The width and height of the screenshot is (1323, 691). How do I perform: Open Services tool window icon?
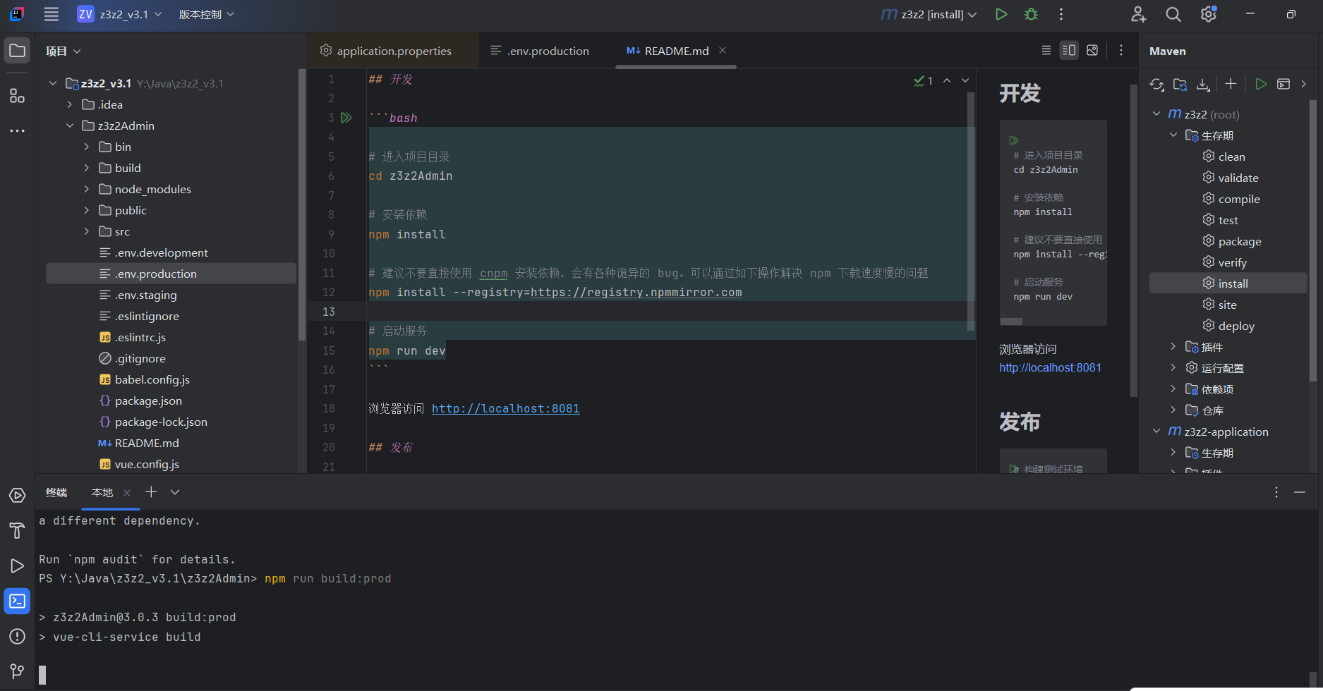(17, 496)
